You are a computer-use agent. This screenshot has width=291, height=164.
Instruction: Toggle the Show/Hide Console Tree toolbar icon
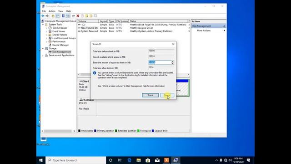pos(58,16)
